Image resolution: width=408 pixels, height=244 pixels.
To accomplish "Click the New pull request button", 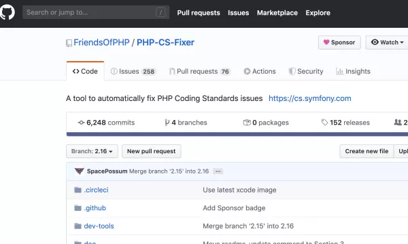I will click(x=152, y=151).
